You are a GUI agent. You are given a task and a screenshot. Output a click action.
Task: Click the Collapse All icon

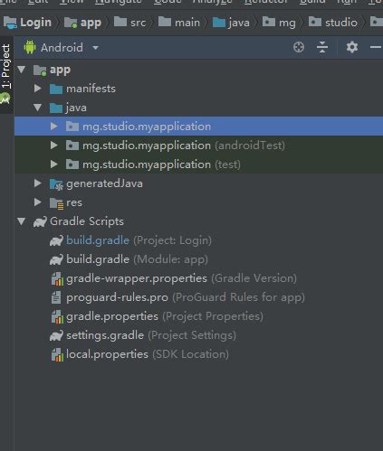322,47
